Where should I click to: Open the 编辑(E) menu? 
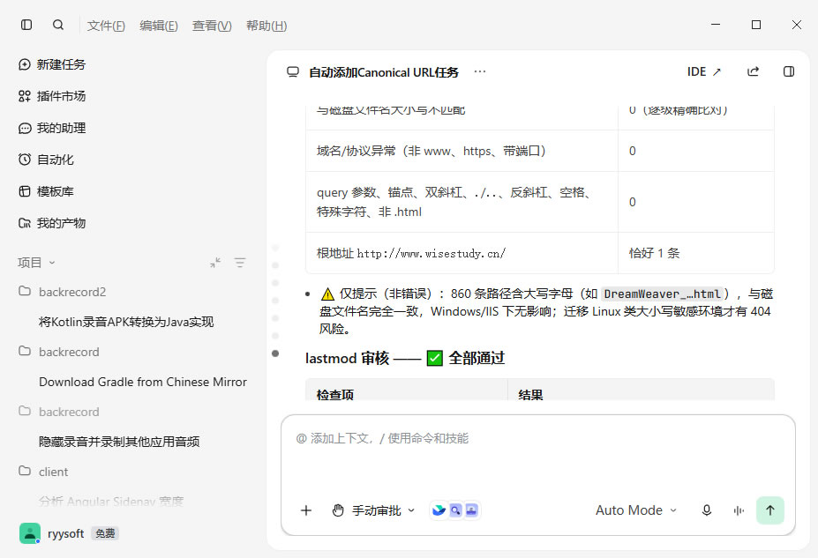coord(159,26)
